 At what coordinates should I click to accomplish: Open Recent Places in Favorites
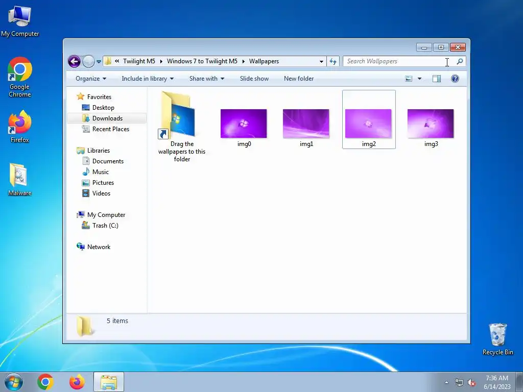110,129
